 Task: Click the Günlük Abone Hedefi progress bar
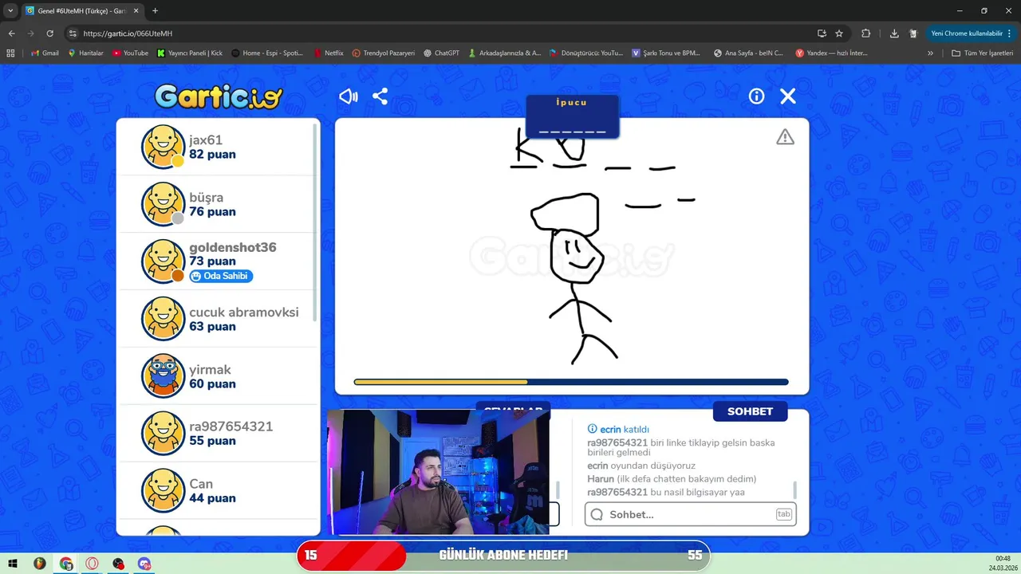coord(503,556)
